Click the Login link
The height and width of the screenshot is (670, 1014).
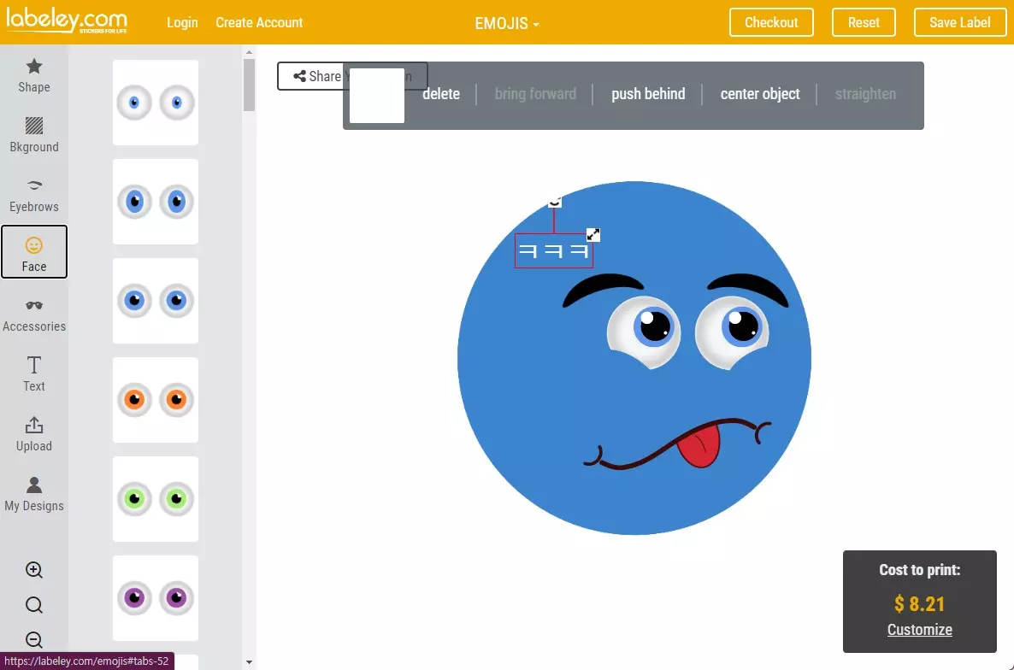(182, 22)
